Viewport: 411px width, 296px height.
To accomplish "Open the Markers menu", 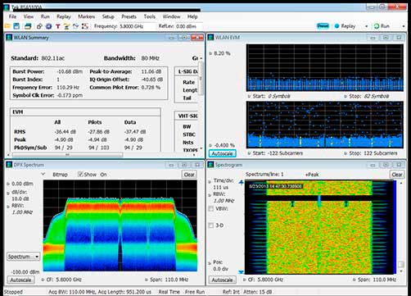I will click(86, 16).
